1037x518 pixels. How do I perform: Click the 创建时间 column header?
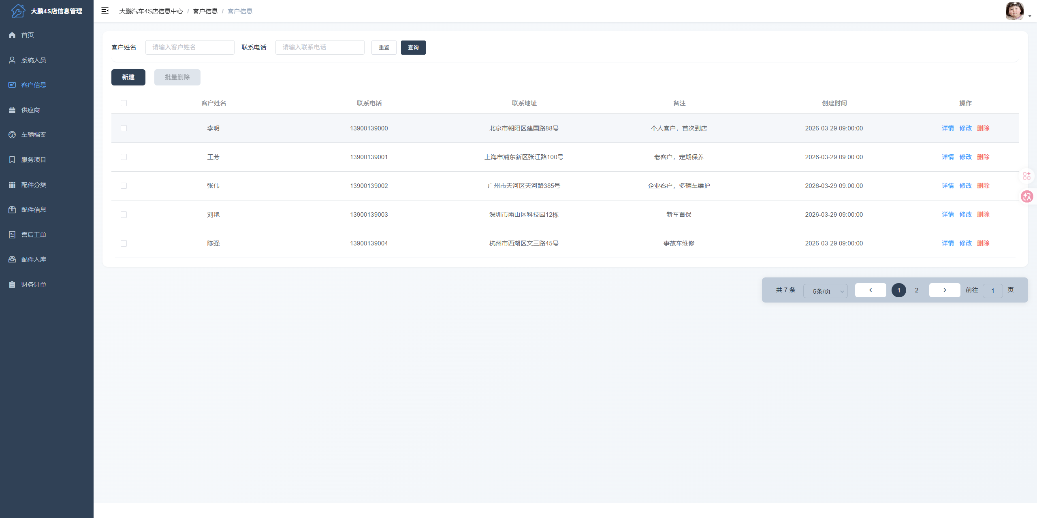click(834, 103)
